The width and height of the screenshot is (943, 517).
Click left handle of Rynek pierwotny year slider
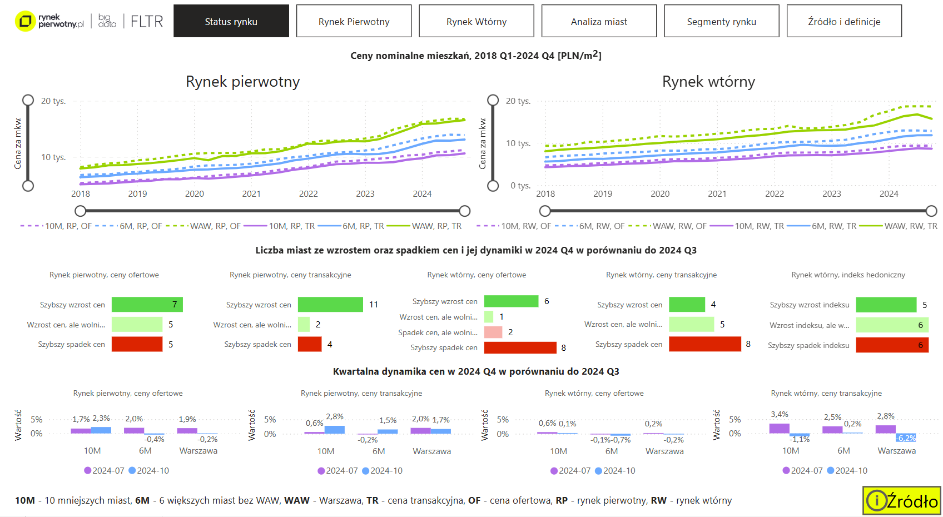click(x=81, y=211)
